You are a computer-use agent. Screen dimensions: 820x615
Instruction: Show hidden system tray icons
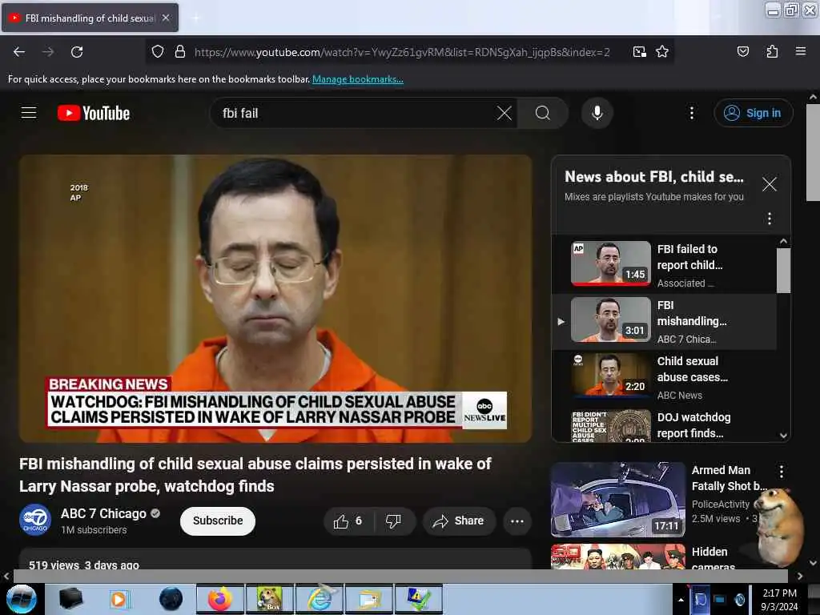tap(681, 600)
